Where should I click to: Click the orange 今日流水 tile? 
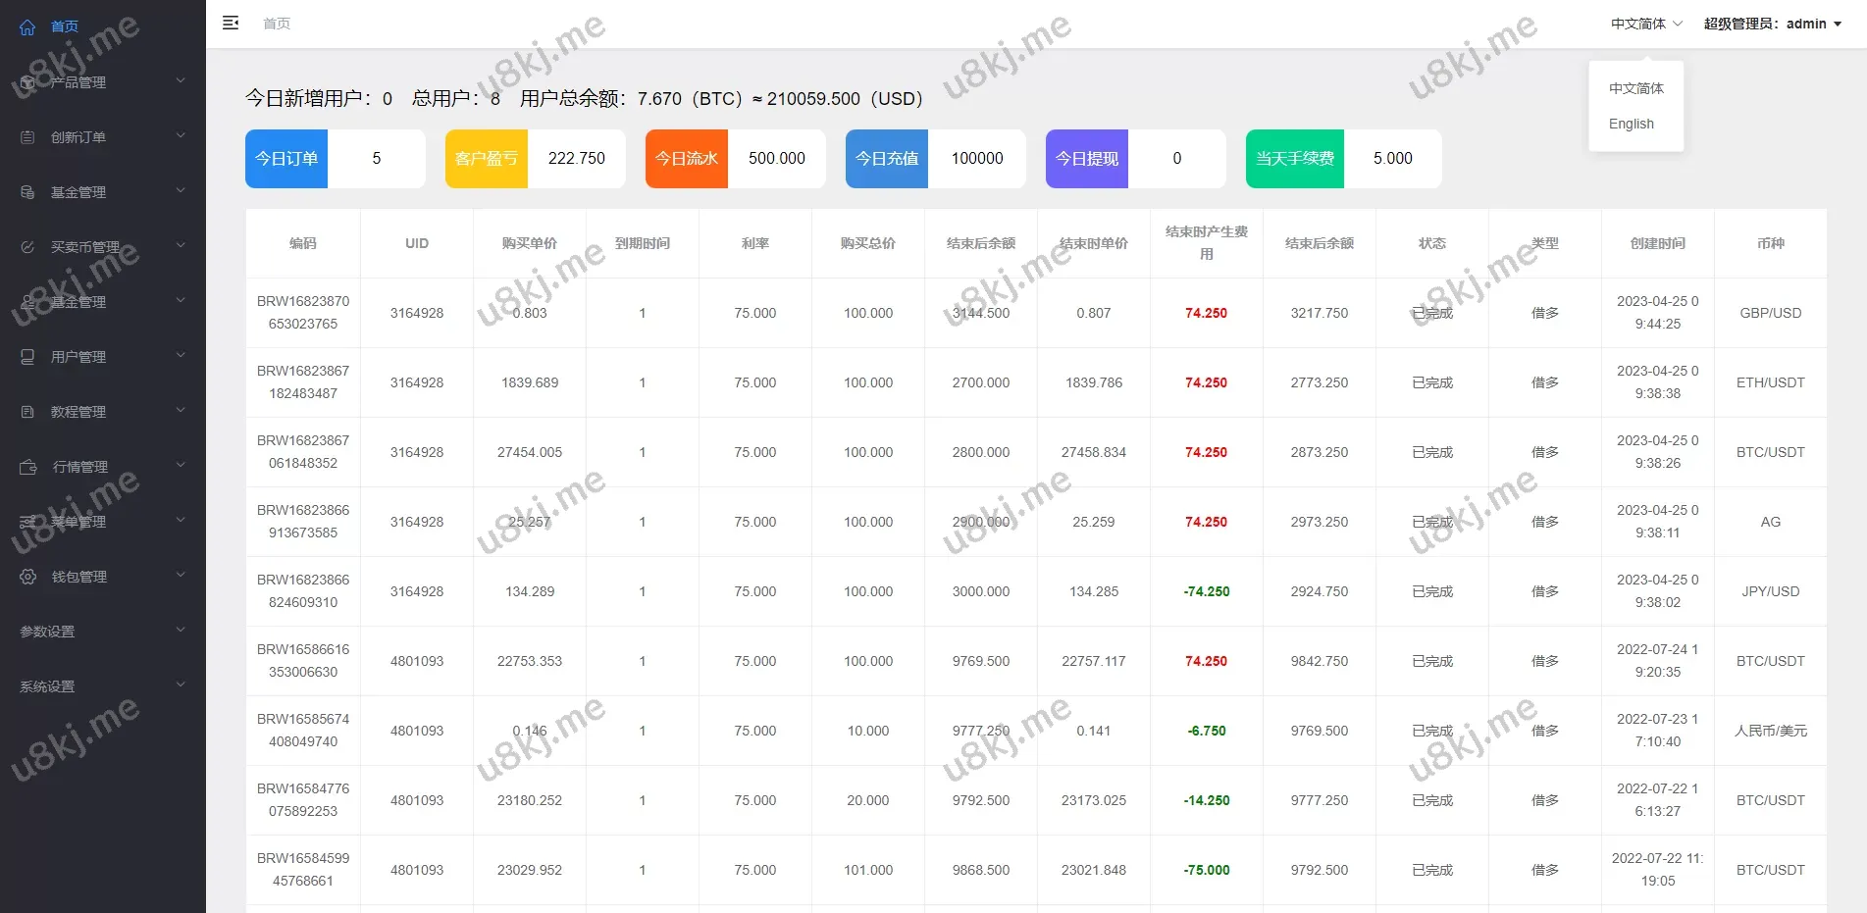pos(687,159)
